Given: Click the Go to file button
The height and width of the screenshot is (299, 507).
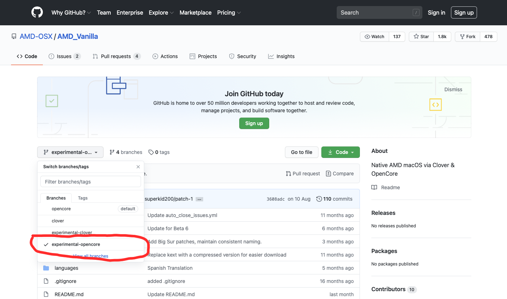Looking at the screenshot, I should coord(302,152).
